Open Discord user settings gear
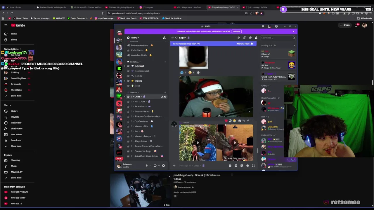Viewport: 374px width, 210px height. 163,166
